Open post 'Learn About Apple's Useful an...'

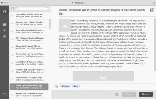pyautogui.click(x=29, y=16)
